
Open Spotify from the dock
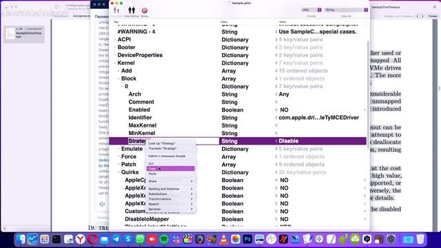164,239
